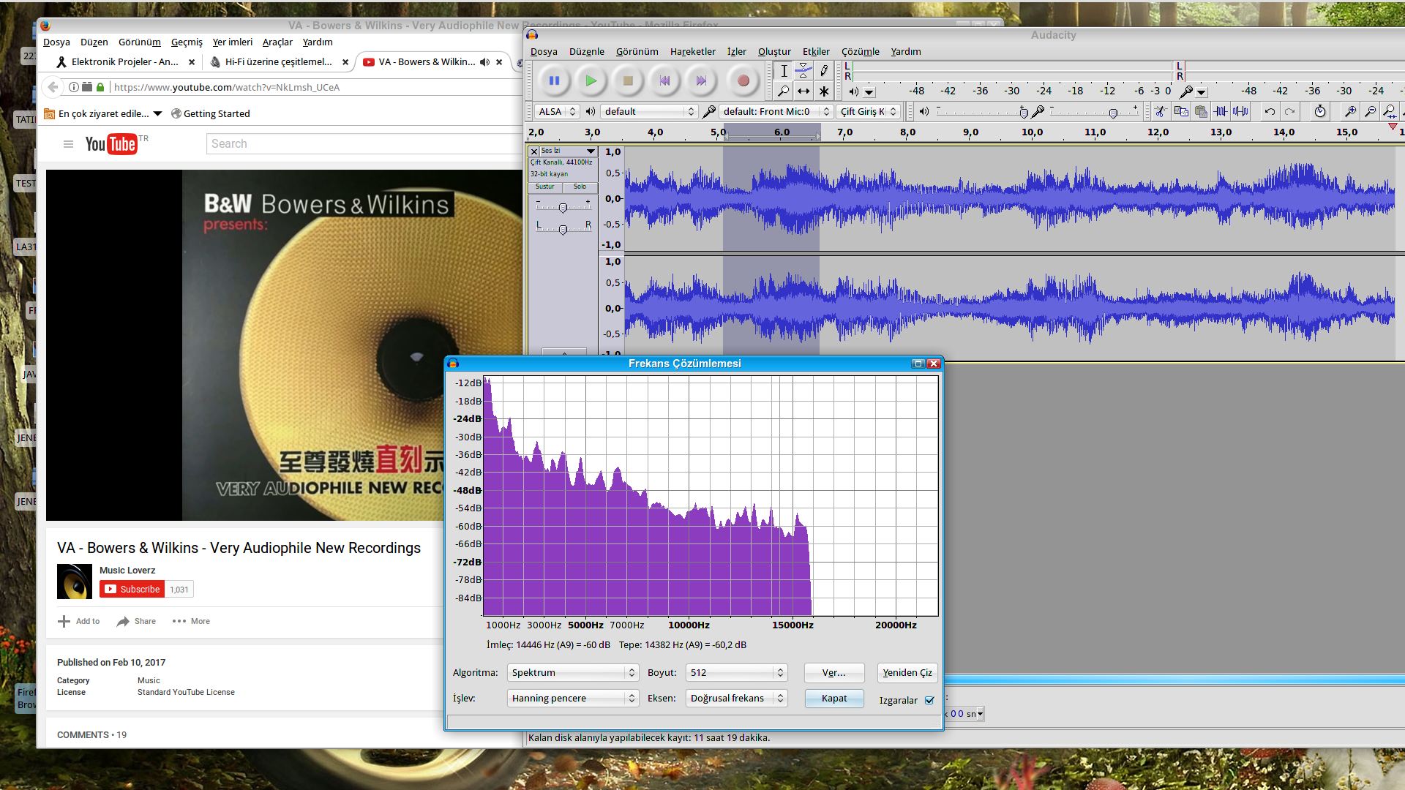
Task: Open the Çözümle menu
Action: [860, 51]
